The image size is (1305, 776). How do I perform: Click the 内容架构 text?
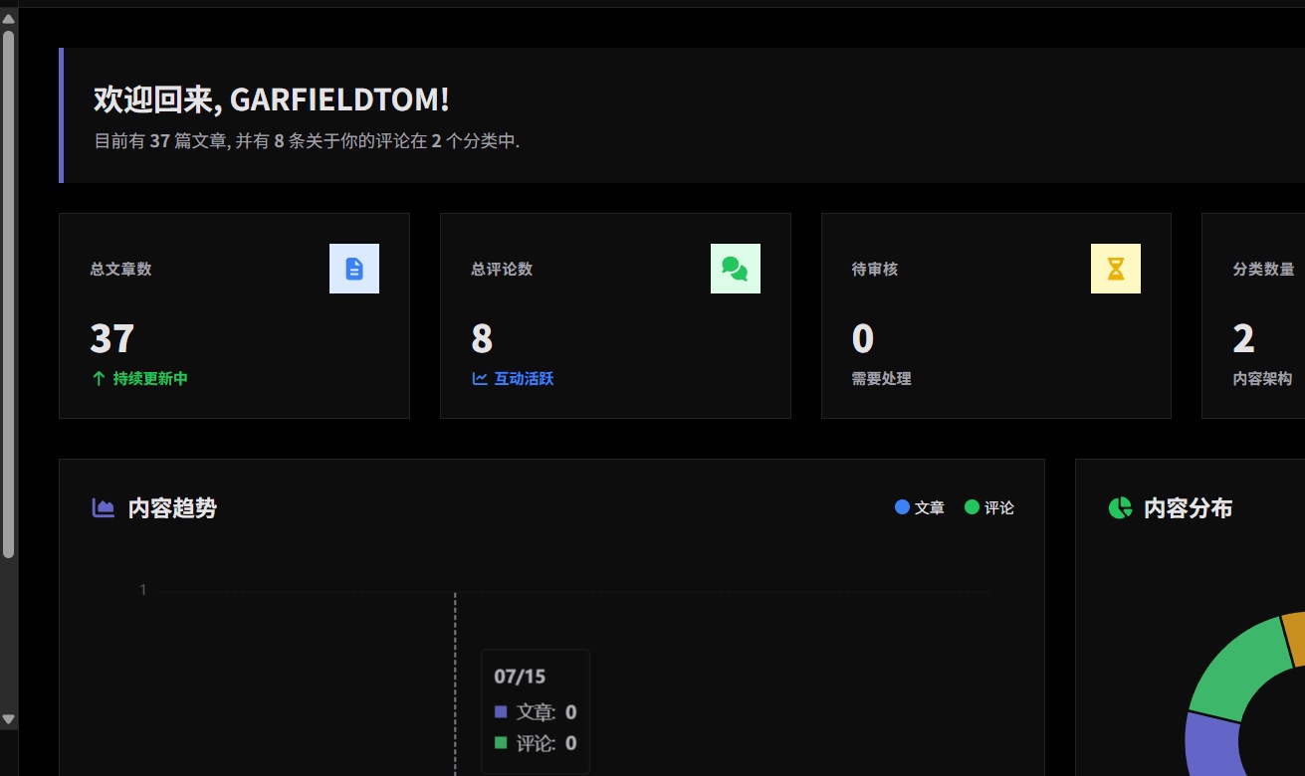click(x=1262, y=379)
